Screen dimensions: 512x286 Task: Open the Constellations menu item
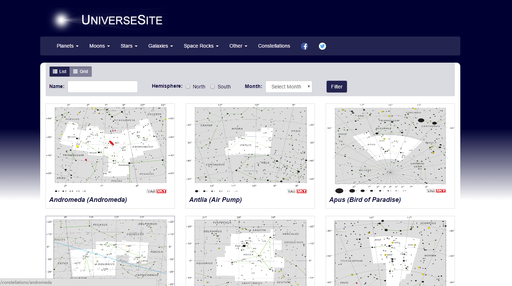(274, 46)
